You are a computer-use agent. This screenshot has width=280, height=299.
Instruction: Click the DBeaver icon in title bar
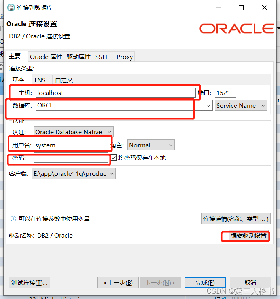[x=11, y=8]
